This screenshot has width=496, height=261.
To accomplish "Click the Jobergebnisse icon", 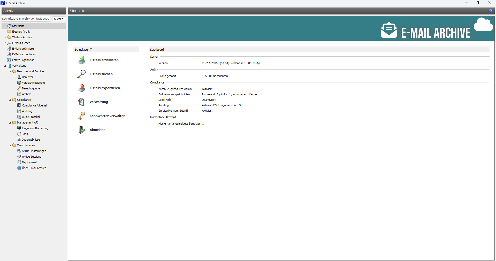I will [x=19, y=140].
